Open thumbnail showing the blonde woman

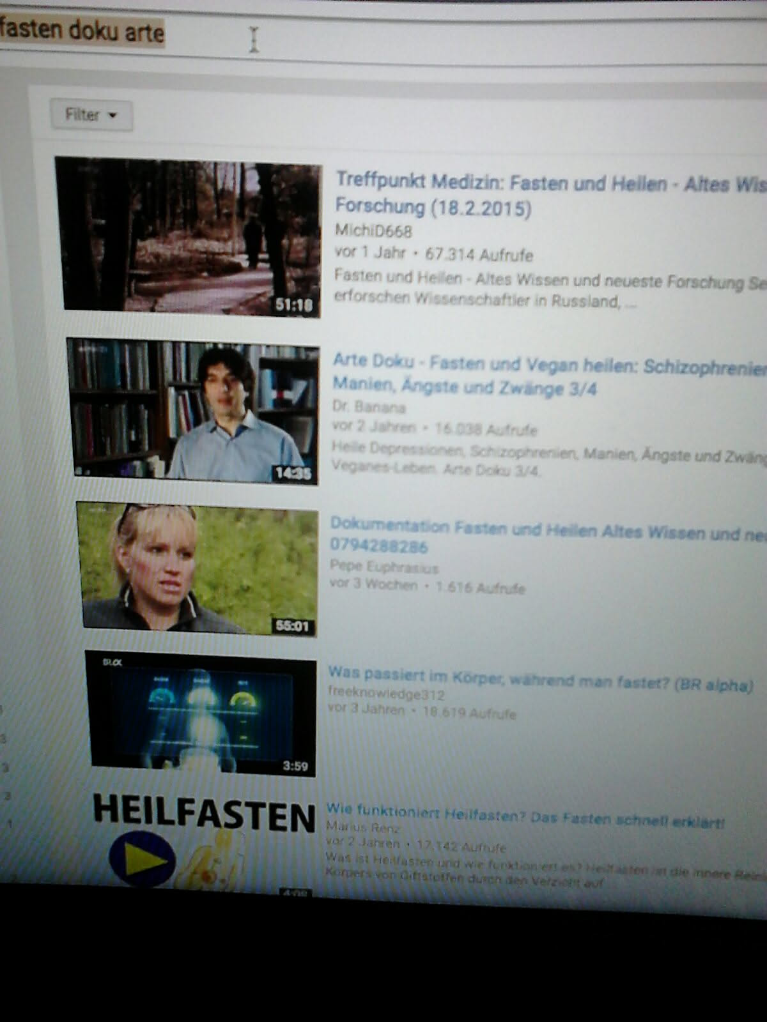click(x=198, y=568)
